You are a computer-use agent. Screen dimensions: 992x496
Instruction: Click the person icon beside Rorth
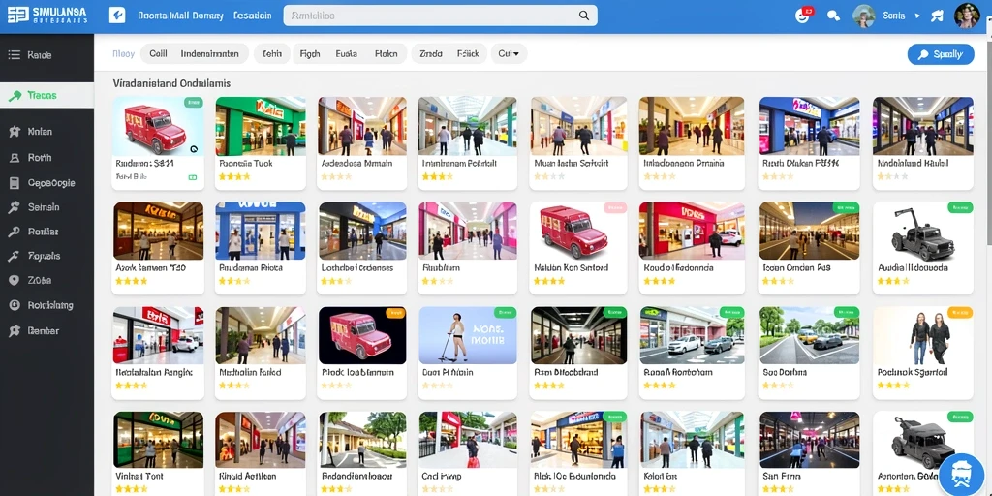pyautogui.click(x=15, y=158)
